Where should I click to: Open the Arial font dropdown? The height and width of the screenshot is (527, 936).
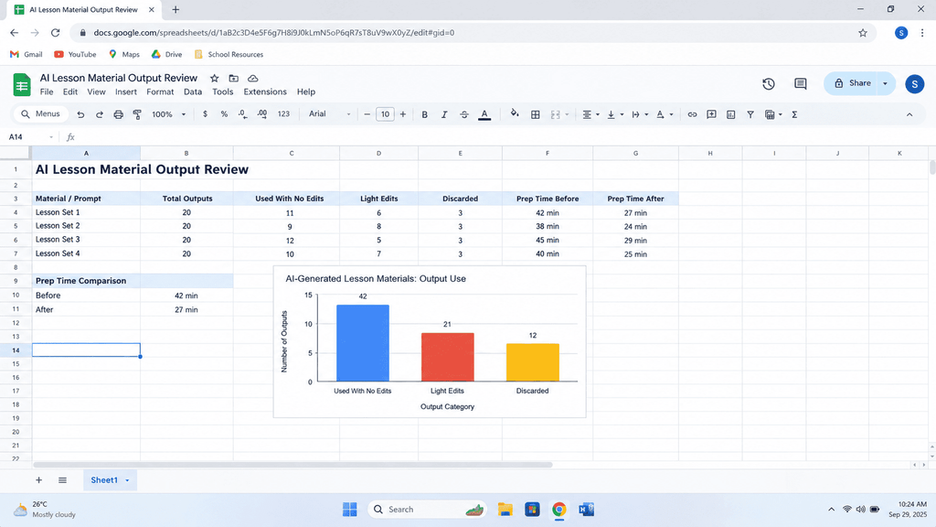(x=329, y=114)
